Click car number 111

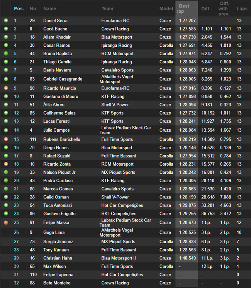click(33, 139)
